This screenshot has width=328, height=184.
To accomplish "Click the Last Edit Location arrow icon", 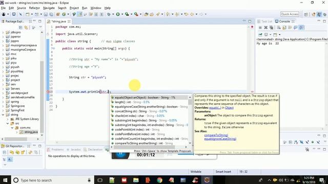I will point(186,14).
